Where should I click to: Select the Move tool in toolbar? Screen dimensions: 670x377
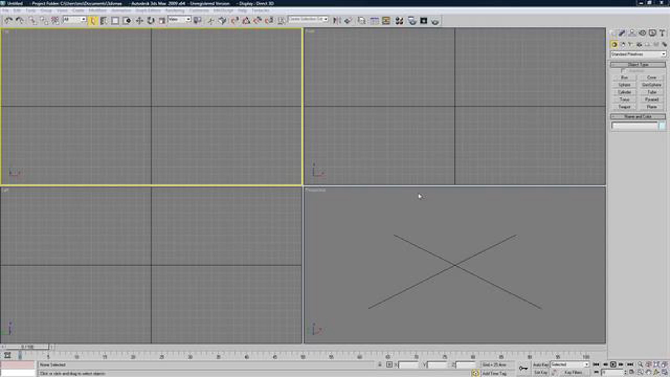pyautogui.click(x=139, y=21)
